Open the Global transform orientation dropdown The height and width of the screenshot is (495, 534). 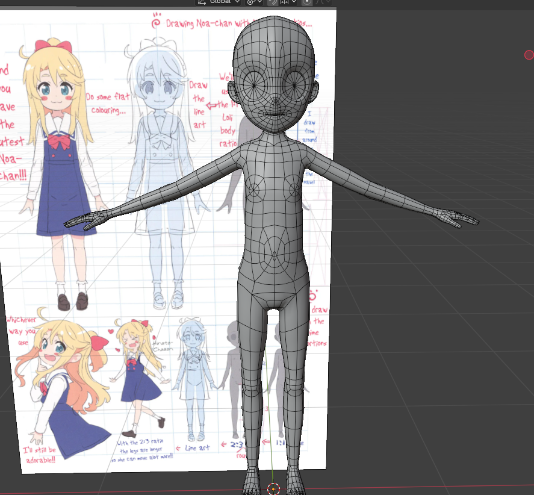point(219,2)
